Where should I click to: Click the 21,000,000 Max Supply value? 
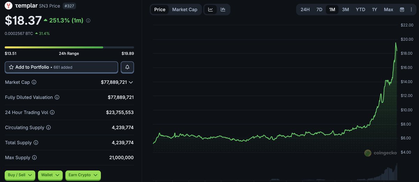coord(121,158)
